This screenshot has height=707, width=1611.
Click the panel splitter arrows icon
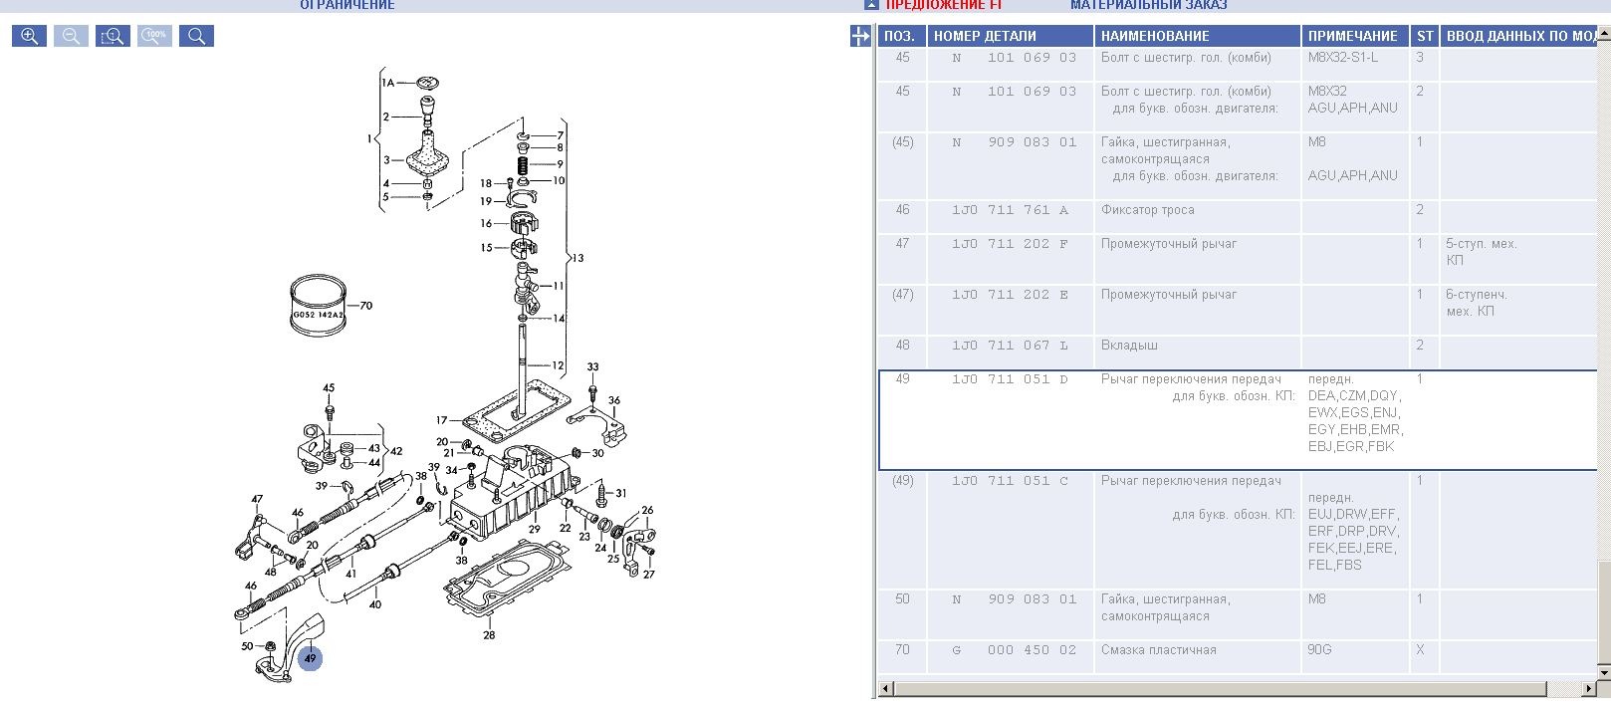click(x=861, y=37)
